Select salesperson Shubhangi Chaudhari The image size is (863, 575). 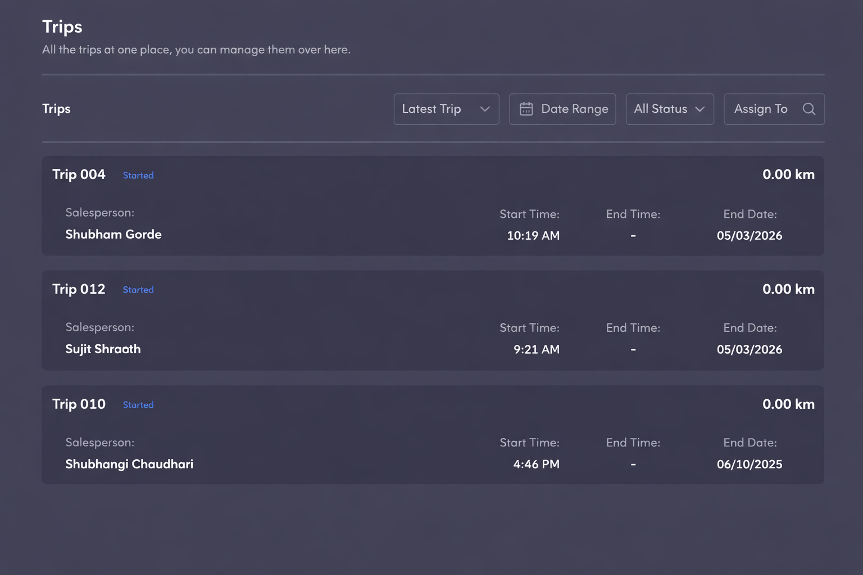point(129,464)
